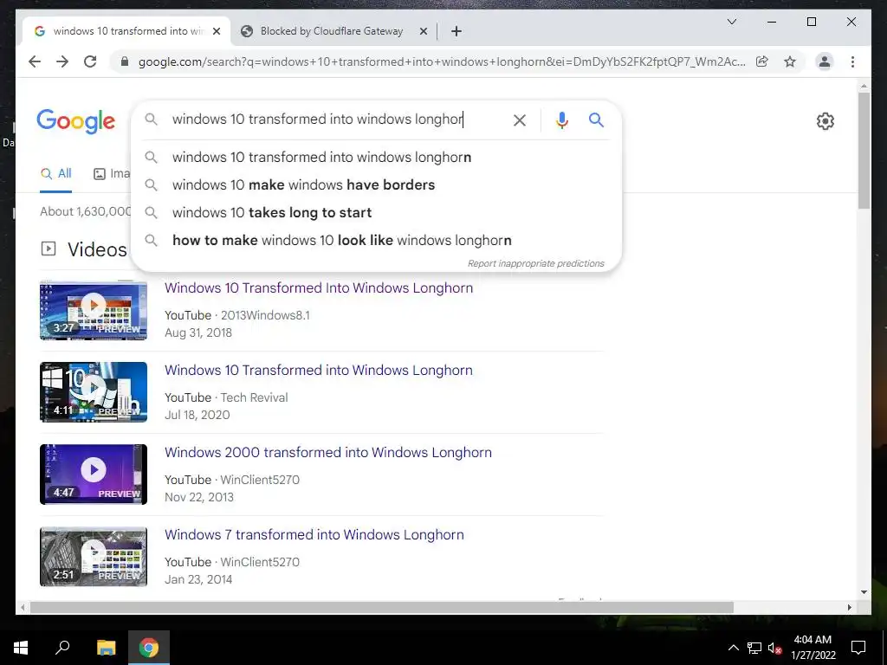Open File Explorer from the taskbar

[x=106, y=648]
